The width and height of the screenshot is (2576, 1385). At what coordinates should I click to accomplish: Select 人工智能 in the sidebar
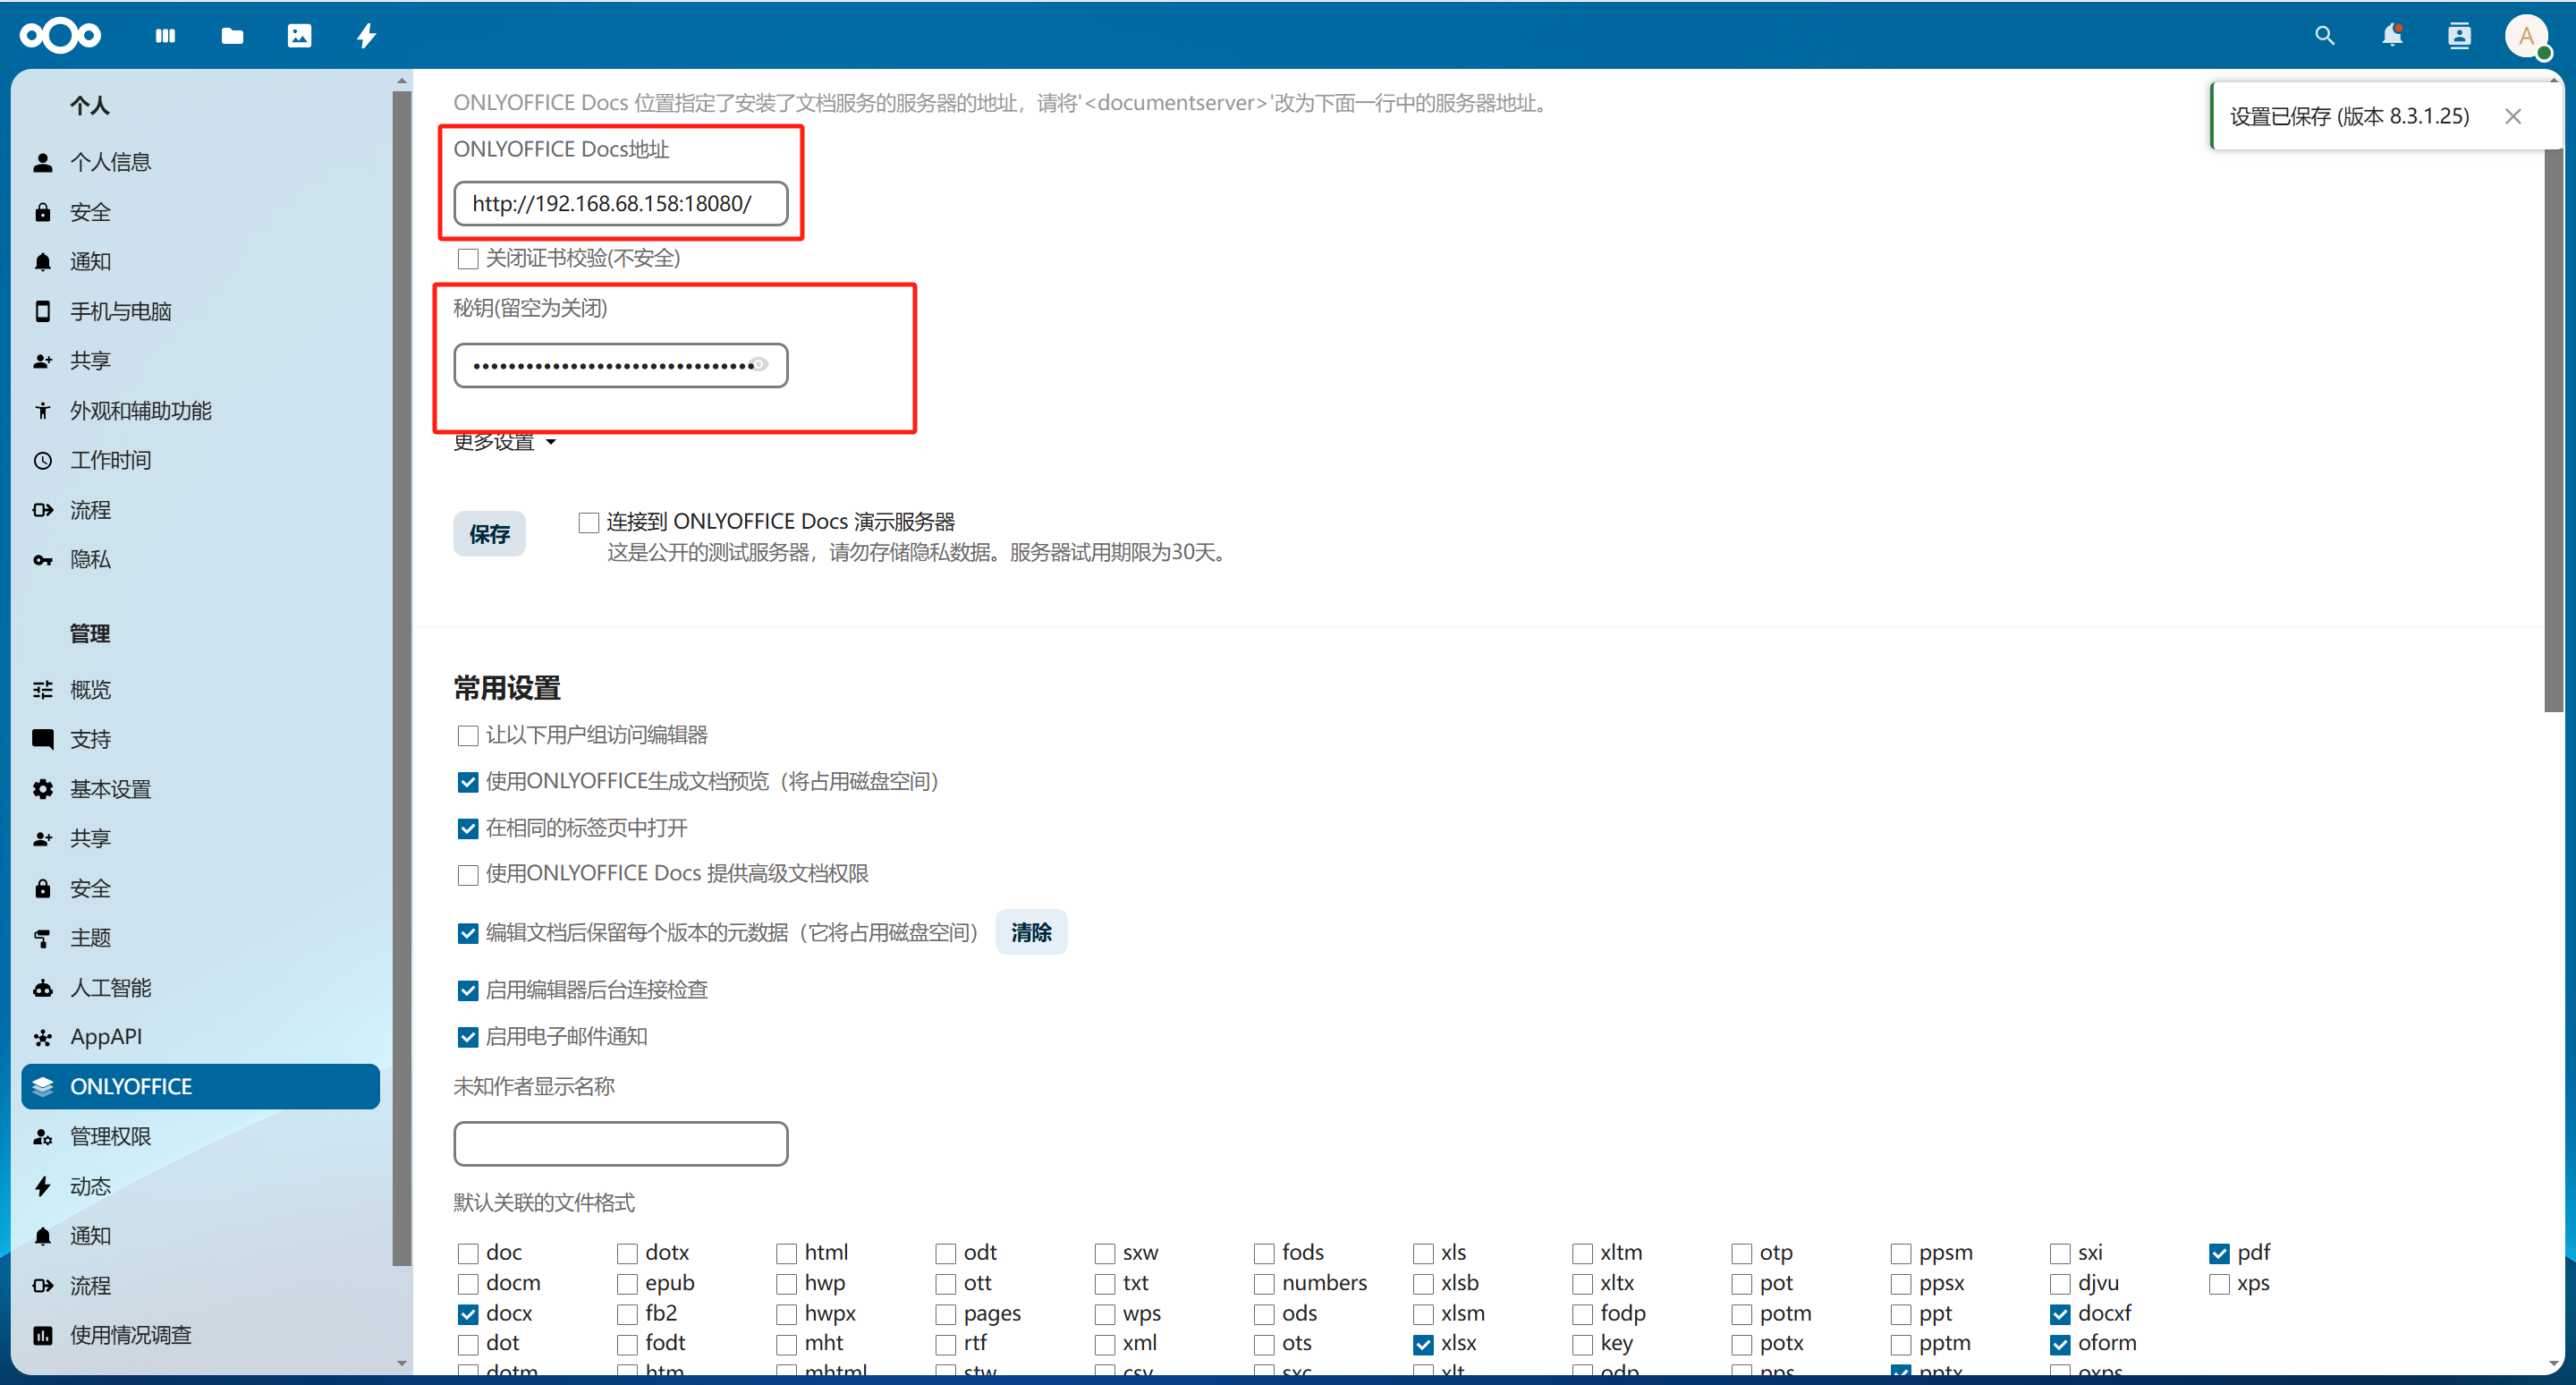click(x=110, y=987)
